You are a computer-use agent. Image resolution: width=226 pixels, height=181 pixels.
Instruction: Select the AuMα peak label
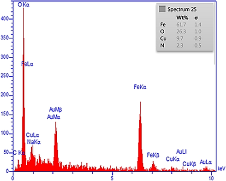pos(54,117)
